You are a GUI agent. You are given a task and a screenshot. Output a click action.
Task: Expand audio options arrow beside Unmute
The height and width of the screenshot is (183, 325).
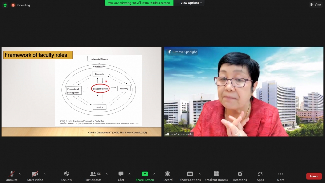[x=20, y=174]
